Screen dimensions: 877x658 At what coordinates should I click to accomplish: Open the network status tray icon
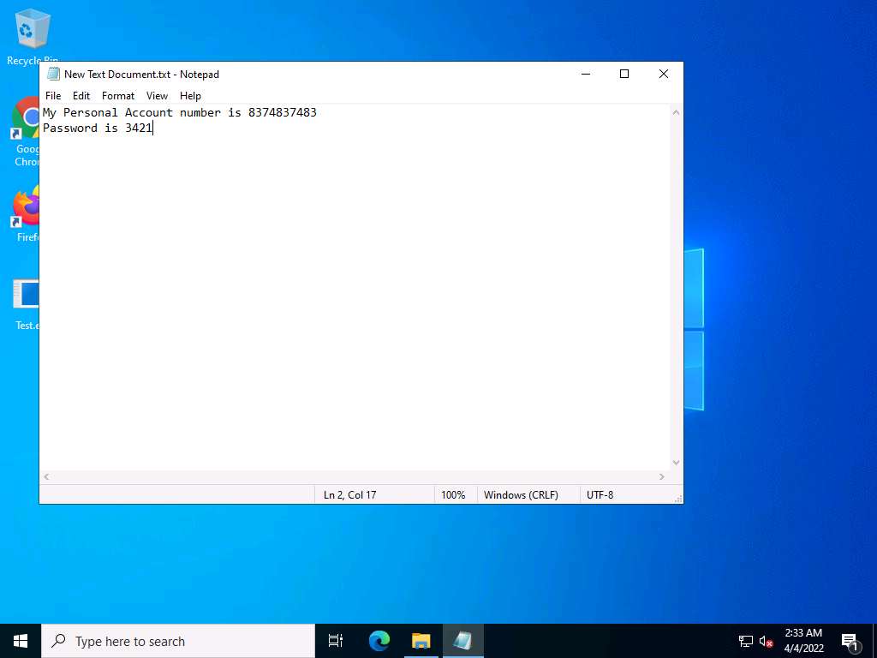pos(745,641)
